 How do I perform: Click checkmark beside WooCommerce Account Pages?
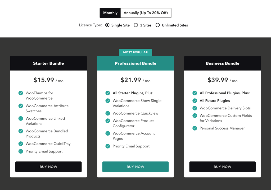pyautogui.click(x=108, y=133)
